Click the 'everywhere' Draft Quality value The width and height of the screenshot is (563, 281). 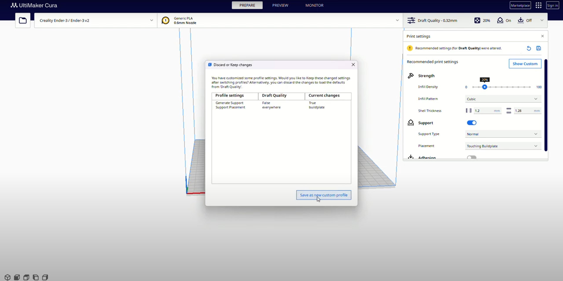click(x=271, y=107)
